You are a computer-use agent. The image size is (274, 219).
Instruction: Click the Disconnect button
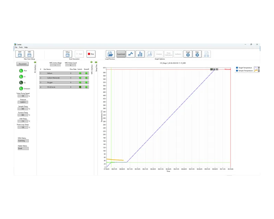tap(23, 64)
